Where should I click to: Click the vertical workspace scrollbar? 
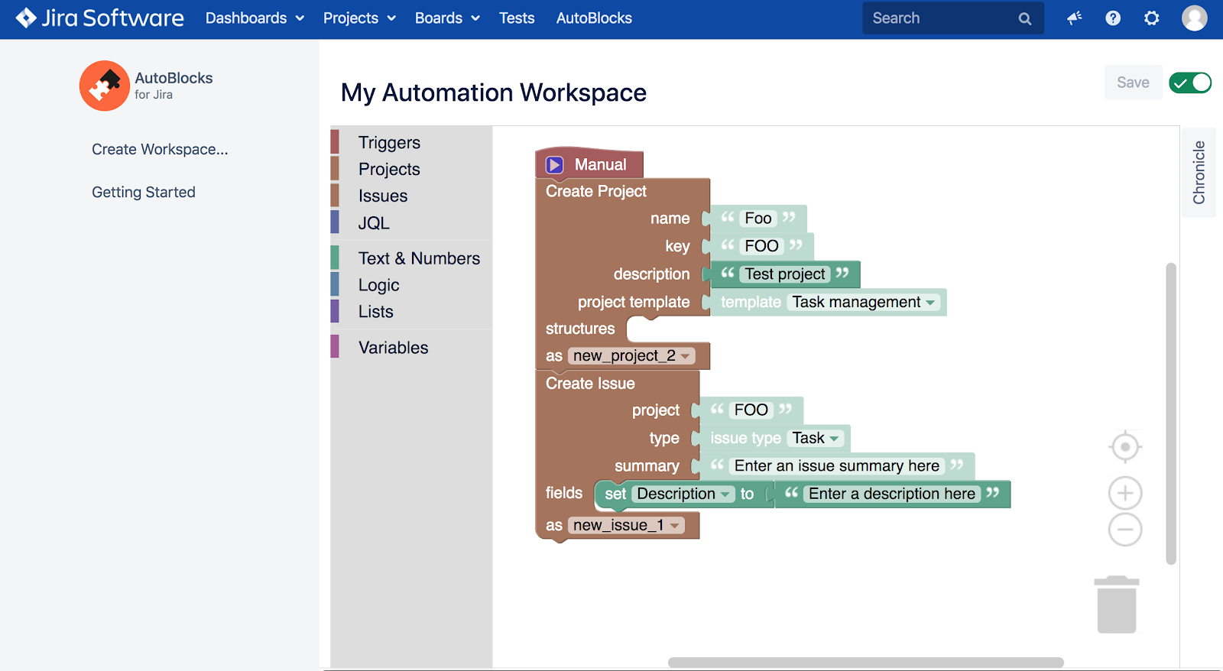(x=1171, y=413)
